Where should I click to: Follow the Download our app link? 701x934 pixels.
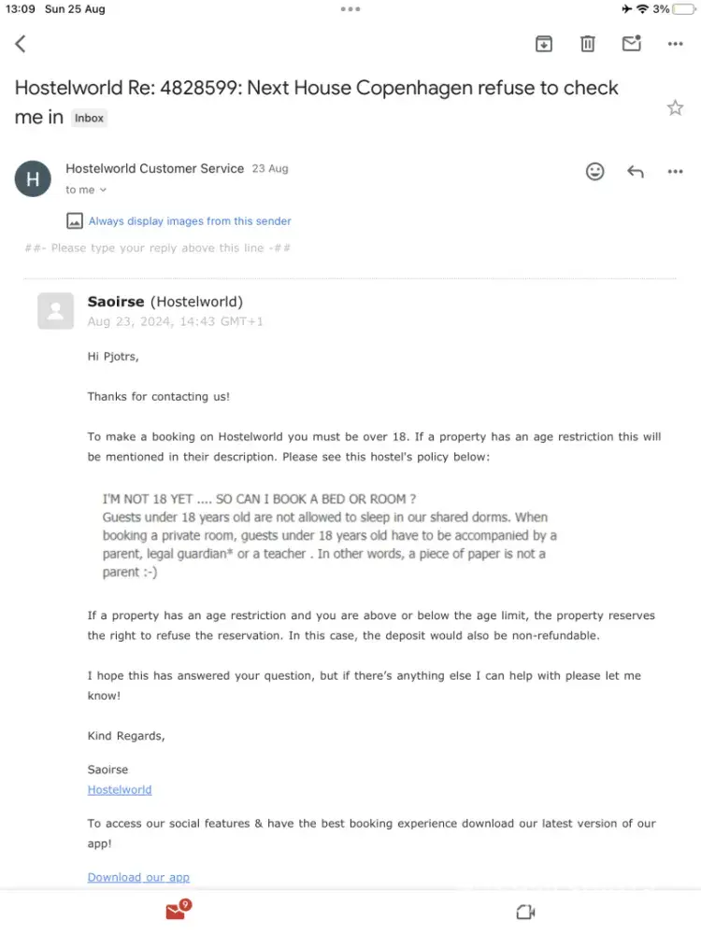point(138,877)
